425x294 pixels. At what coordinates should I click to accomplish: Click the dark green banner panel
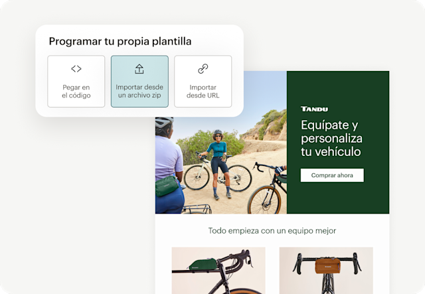point(338,142)
